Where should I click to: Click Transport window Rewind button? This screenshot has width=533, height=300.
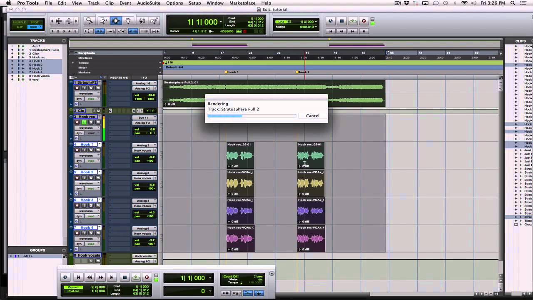89,277
